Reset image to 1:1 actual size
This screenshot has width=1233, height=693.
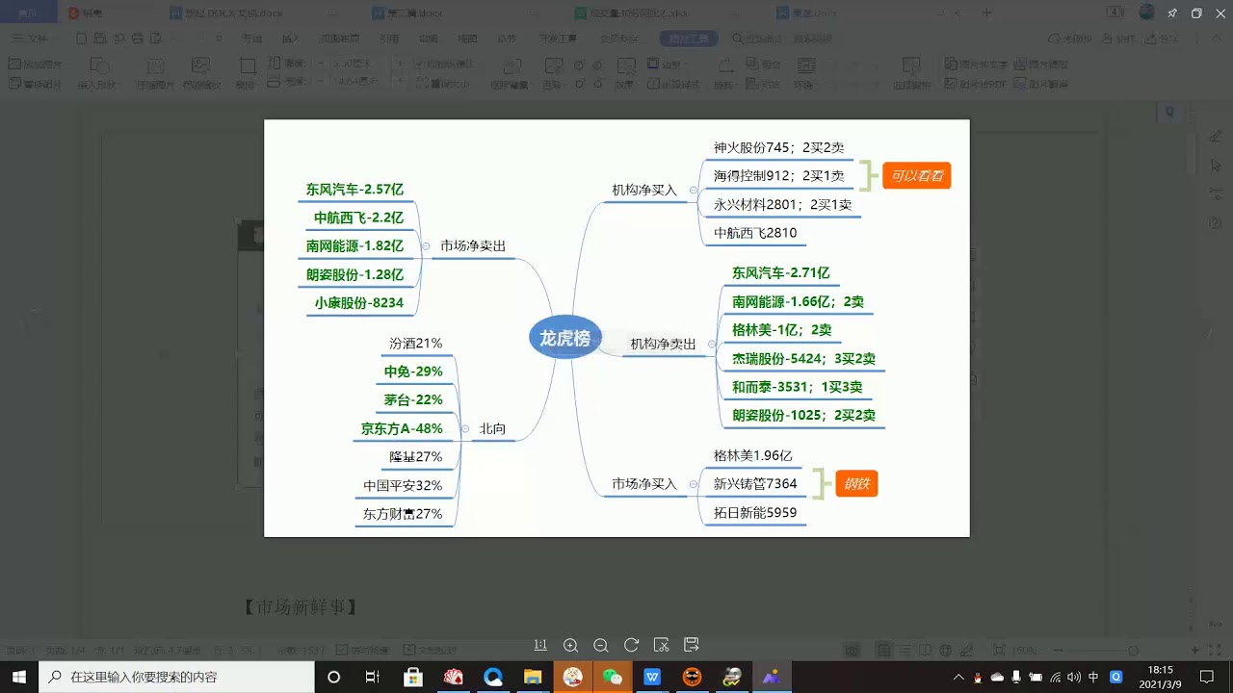[540, 645]
